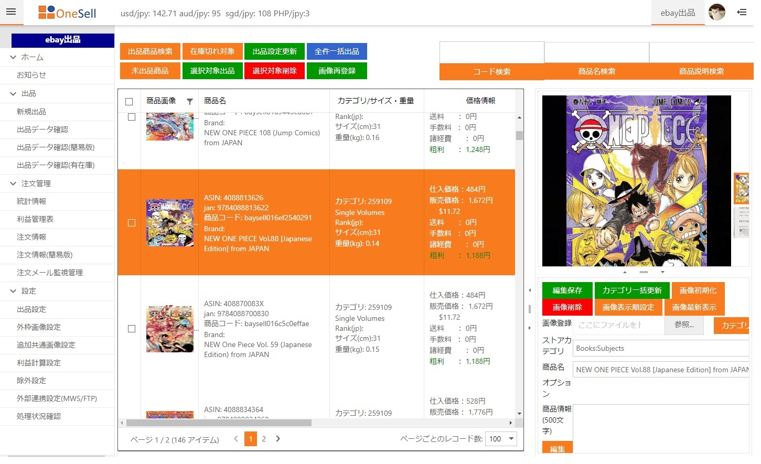Check the ONE PIECE 108 row checkbox
This screenshot has height=464, width=761.
click(x=132, y=117)
